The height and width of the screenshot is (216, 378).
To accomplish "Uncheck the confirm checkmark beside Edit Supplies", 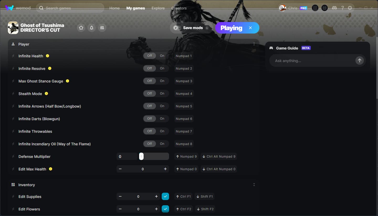I will [x=165, y=196].
